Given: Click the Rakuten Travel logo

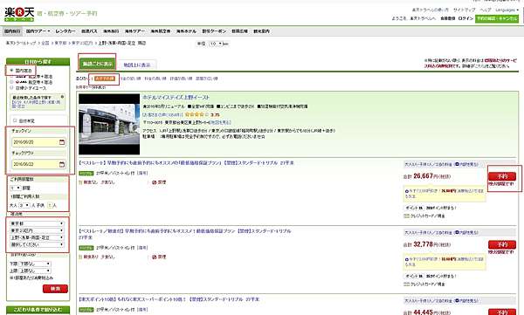Looking at the screenshot, I should [19, 15].
